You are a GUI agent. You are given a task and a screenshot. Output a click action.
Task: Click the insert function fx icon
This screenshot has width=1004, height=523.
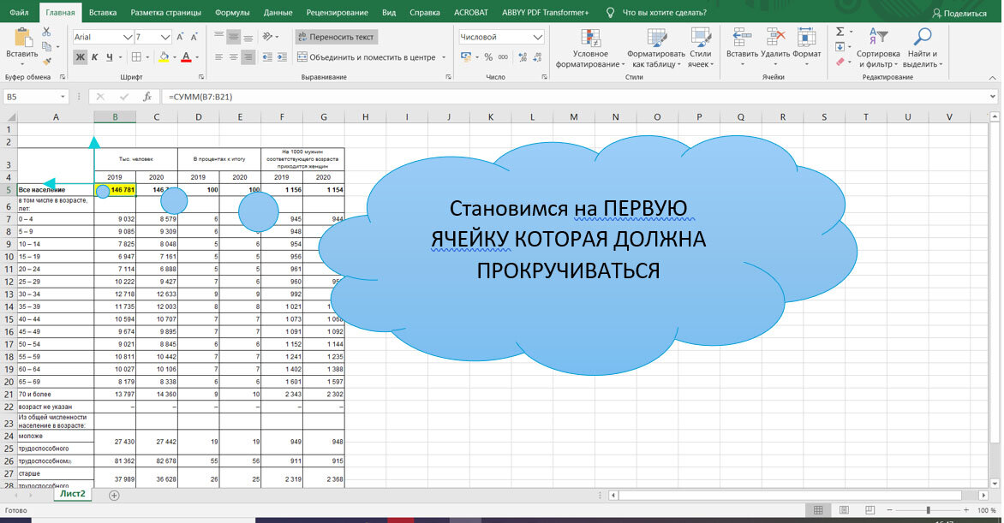pos(147,97)
